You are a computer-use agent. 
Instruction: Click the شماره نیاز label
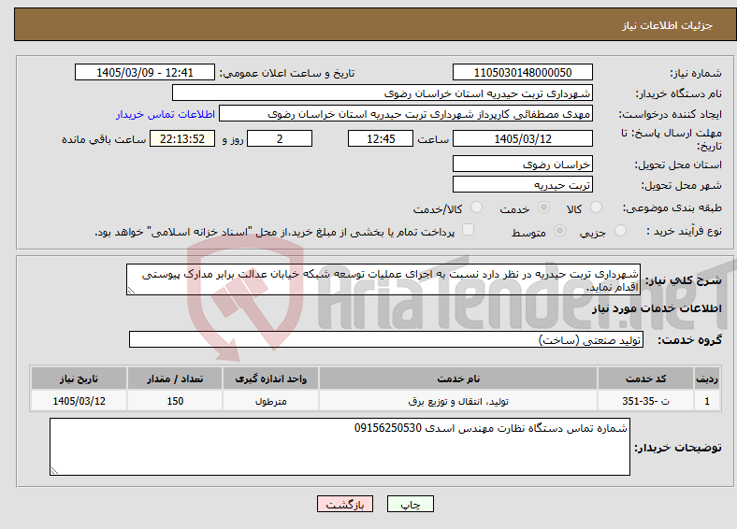coord(696,73)
